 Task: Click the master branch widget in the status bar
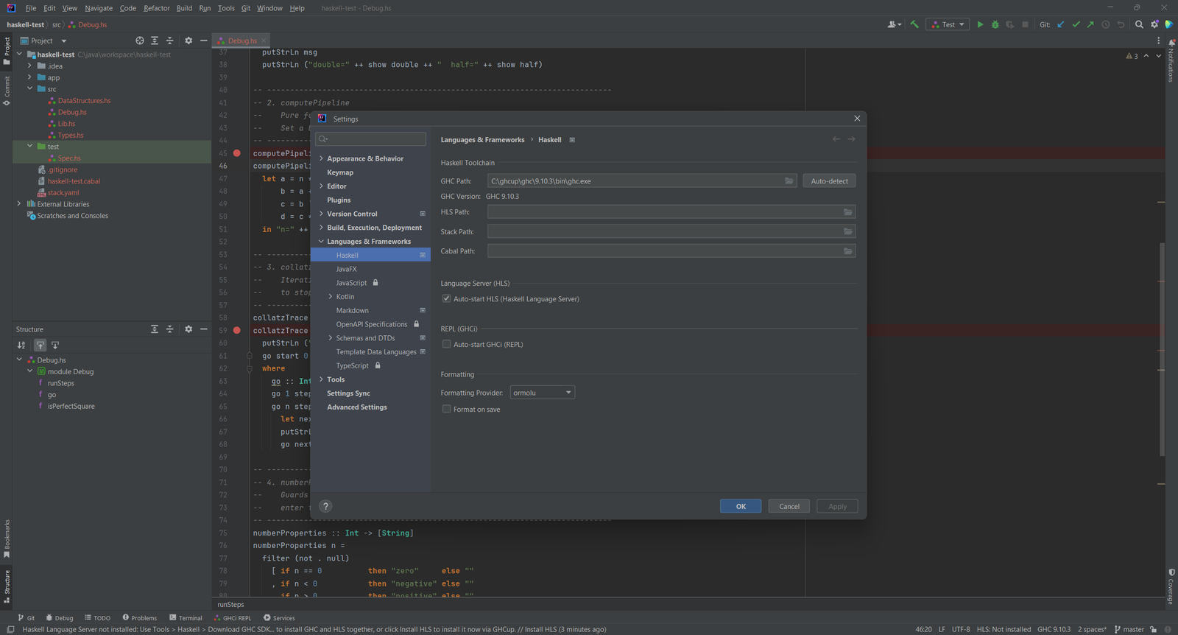pyautogui.click(x=1129, y=629)
